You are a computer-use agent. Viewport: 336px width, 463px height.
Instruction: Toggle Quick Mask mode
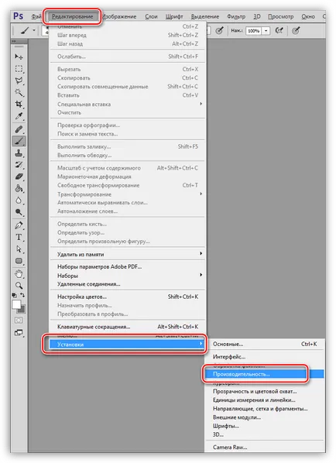pyautogui.click(x=19, y=321)
